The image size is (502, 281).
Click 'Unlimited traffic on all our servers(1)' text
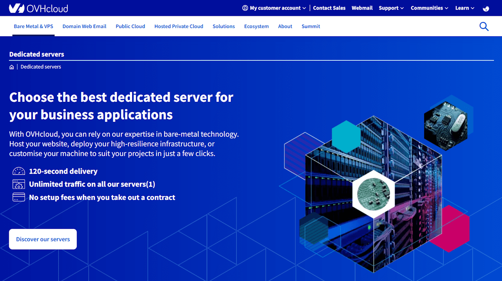pyautogui.click(x=92, y=184)
